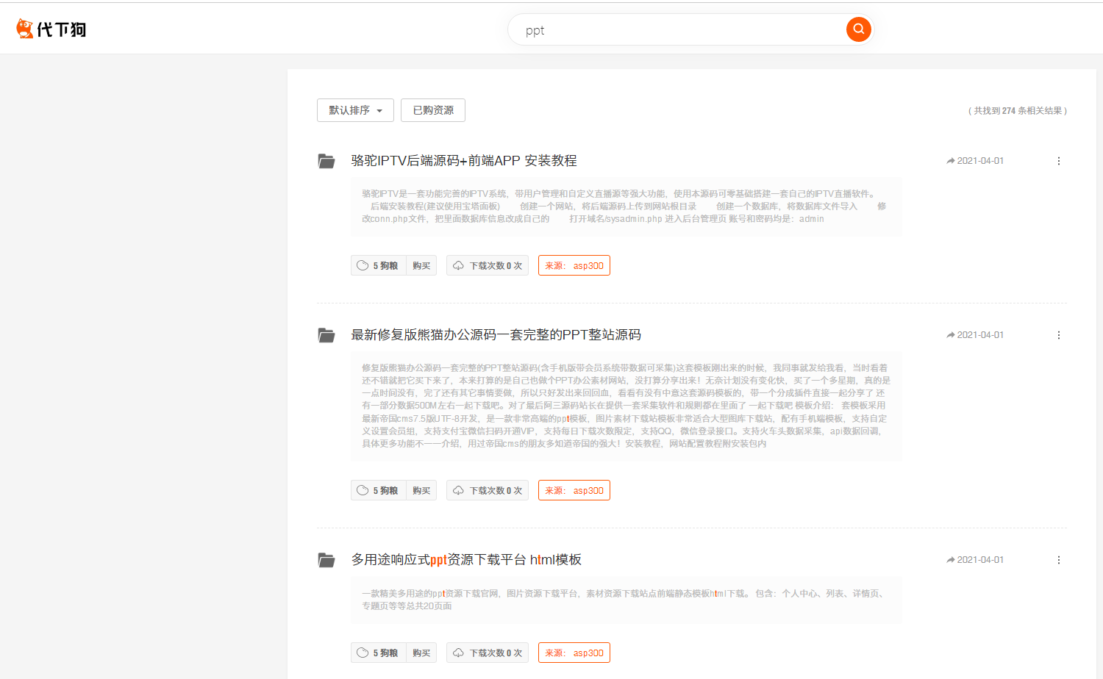This screenshot has height=679, width=1103.
Task: Click the orange search magnifier button
Action: pyautogui.click(x=858, y=29)
